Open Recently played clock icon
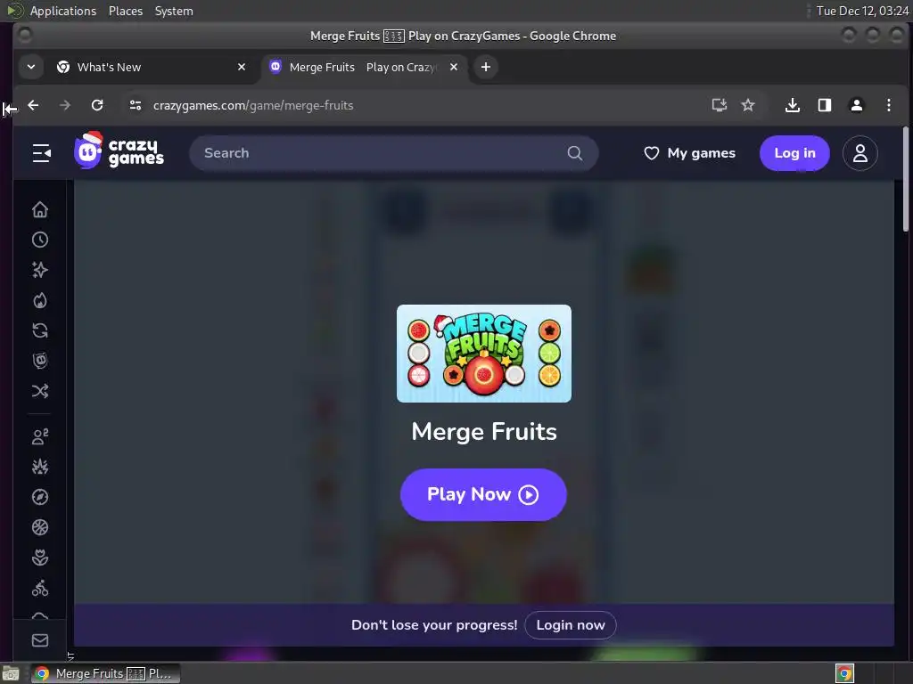 click(39, 240)
